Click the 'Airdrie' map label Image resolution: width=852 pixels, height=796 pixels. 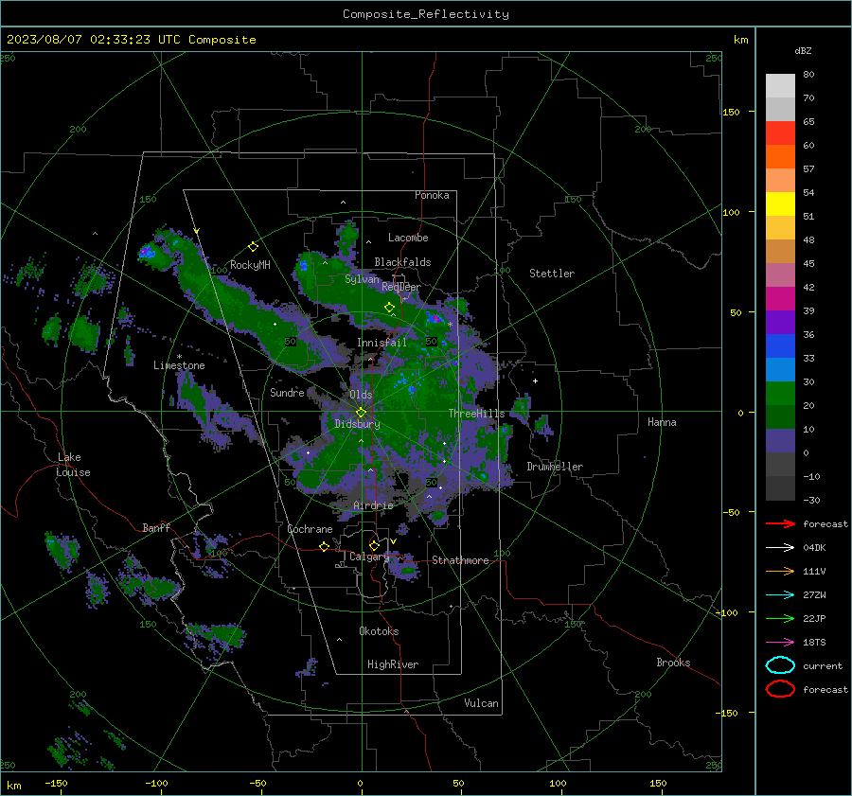[373, 505]
